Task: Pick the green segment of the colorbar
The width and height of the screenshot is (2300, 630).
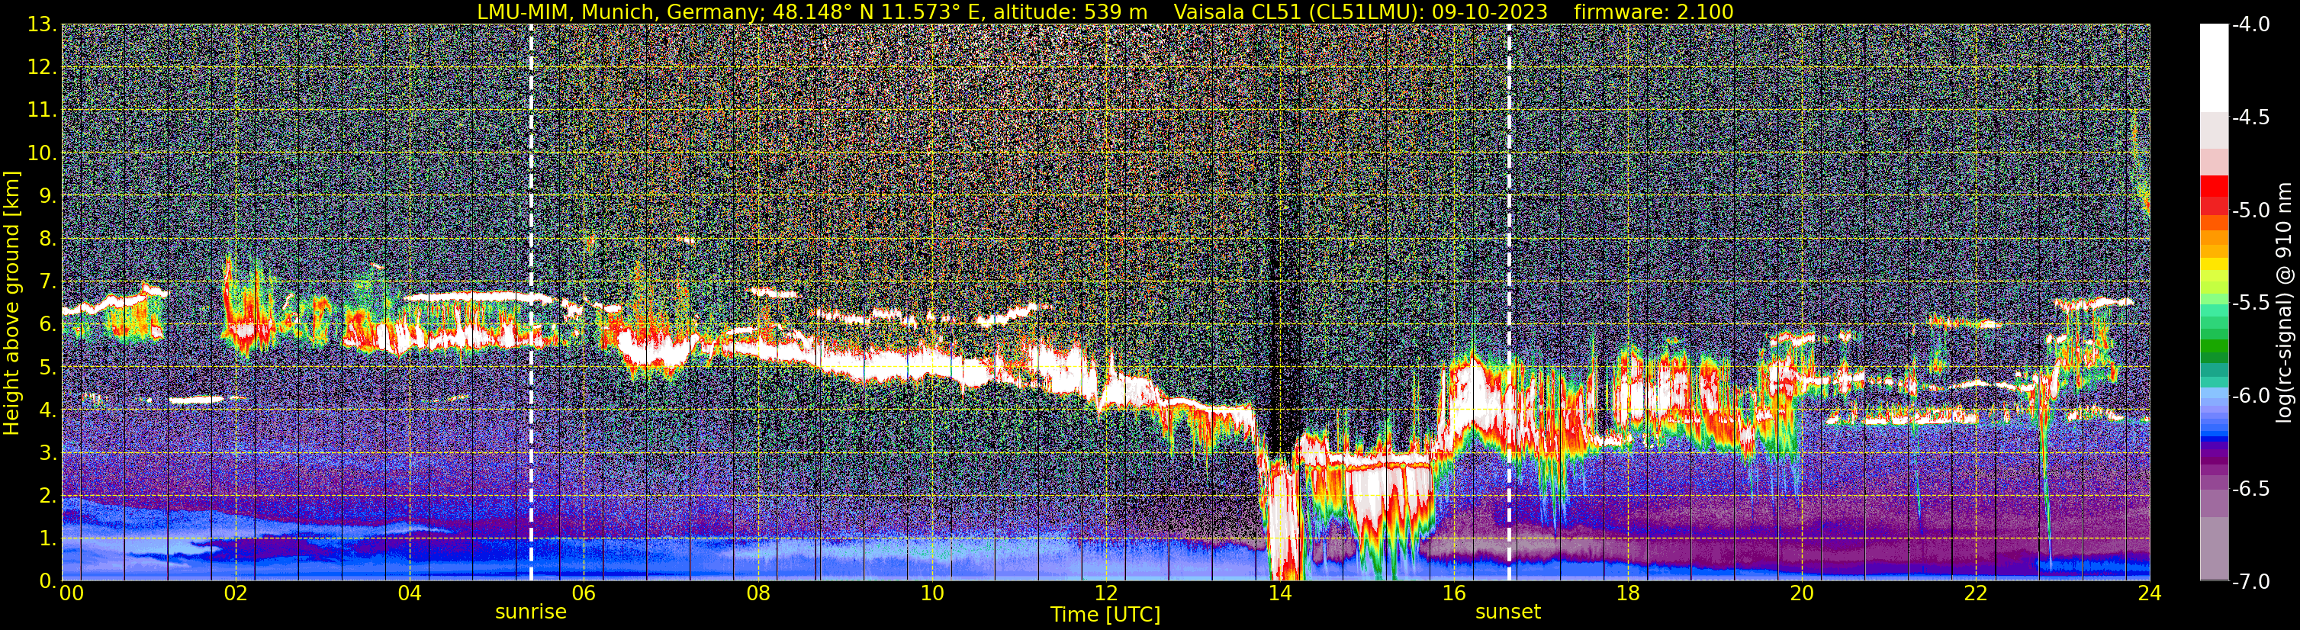Action: (2213, 348)
